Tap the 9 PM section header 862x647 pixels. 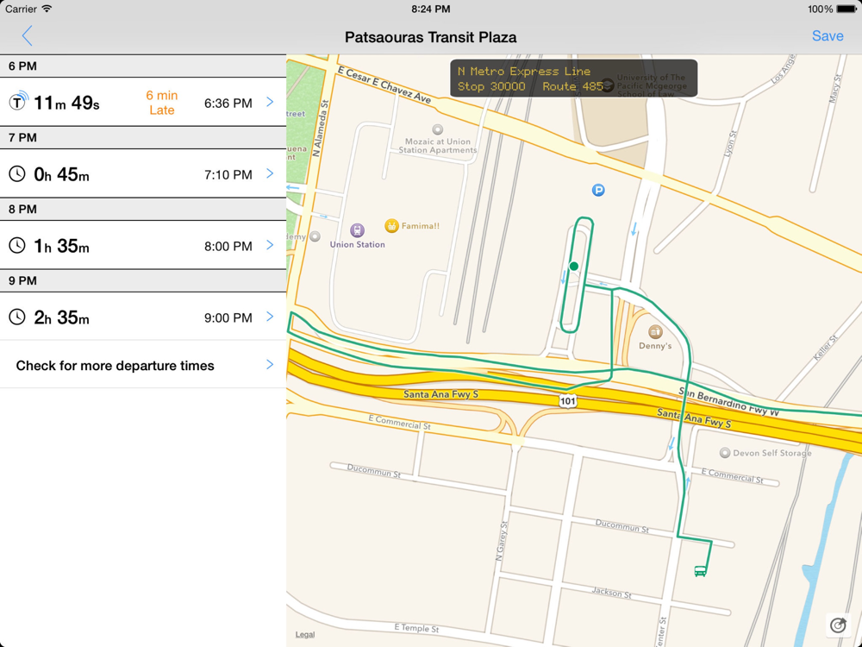(143, 280)
